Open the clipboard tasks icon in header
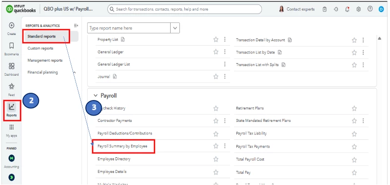The height and width of the screenshot is (185, 390). pyautogui.click(x=325, y=9)
